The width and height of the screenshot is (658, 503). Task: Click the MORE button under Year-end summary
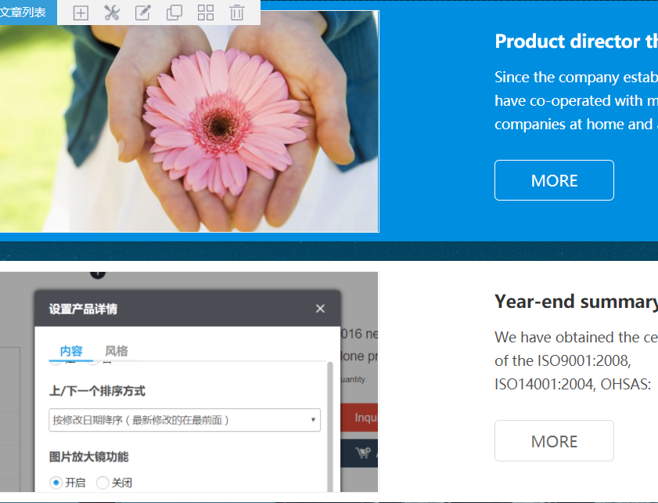[554, 441]
